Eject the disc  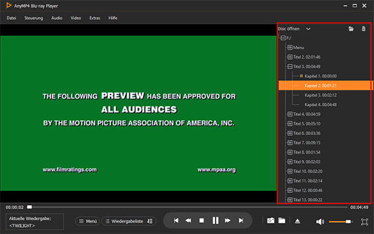coord(297,221)
